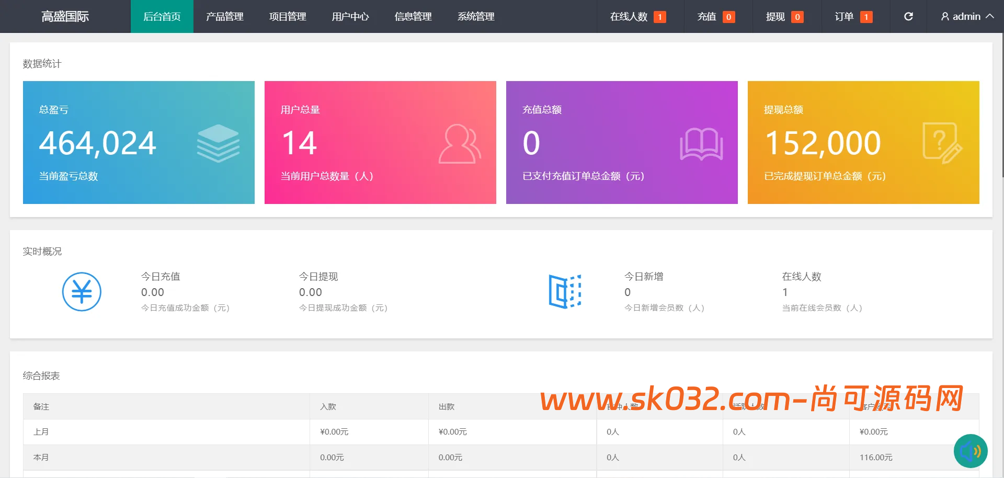
Task: Expand the admin user dropdown
Action: coord(967,17)
